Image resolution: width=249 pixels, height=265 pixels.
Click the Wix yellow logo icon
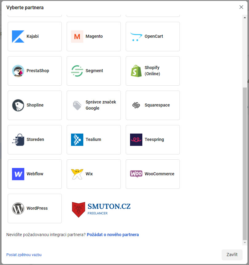tap(77, 174)
